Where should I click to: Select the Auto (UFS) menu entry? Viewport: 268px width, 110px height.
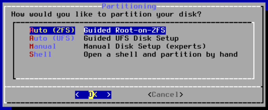pyautogui.click(x=52, y=38)
